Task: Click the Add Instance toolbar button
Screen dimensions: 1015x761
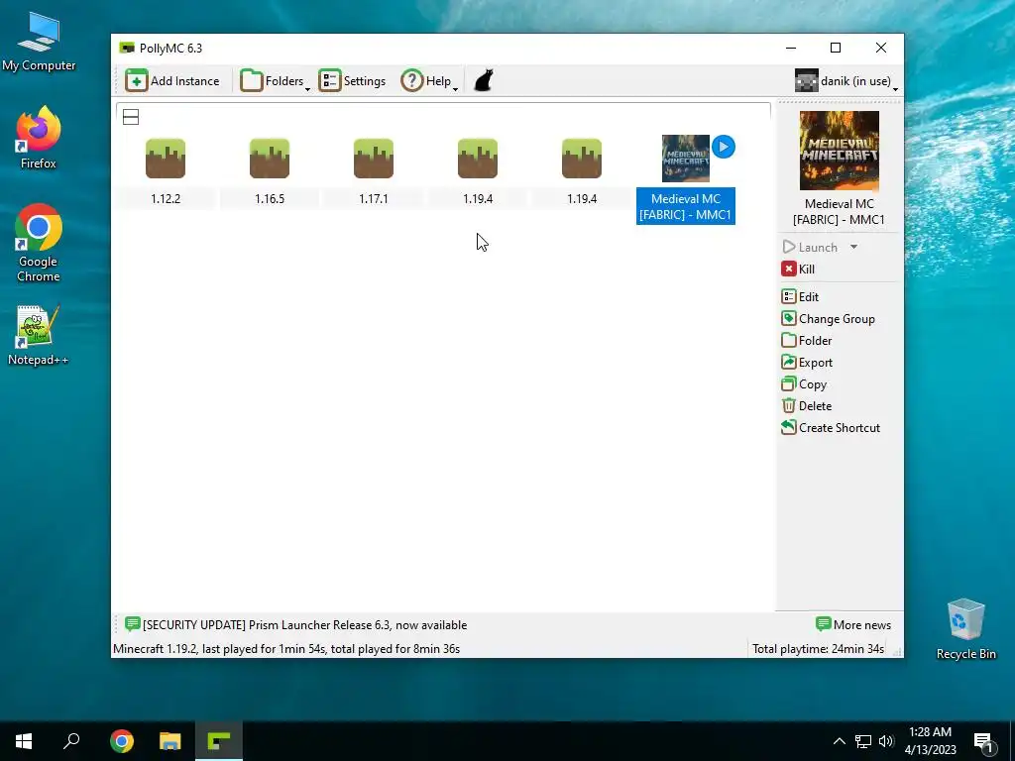Action: click(x=172, y=81)
